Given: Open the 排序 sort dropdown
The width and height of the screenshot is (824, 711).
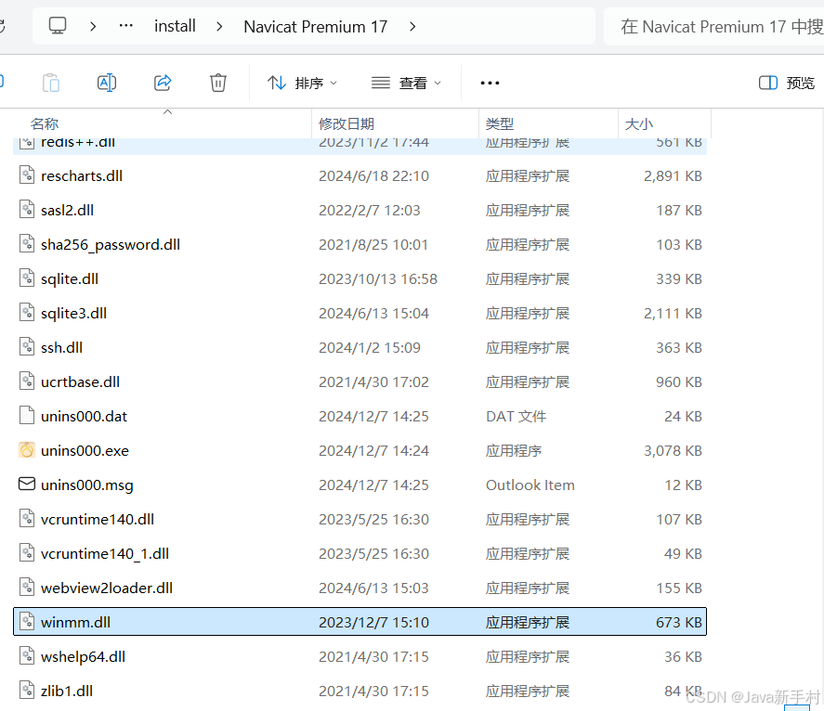Looking at the screenshot, I should coord(302,83).
